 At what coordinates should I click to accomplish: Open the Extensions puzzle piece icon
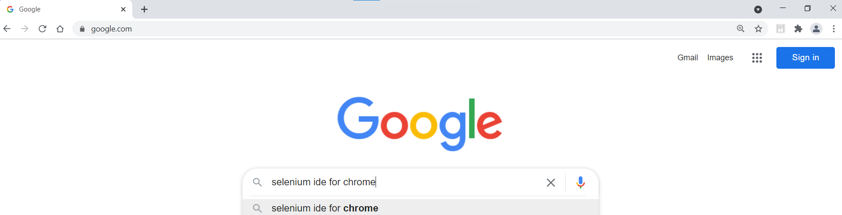(799, 29)
